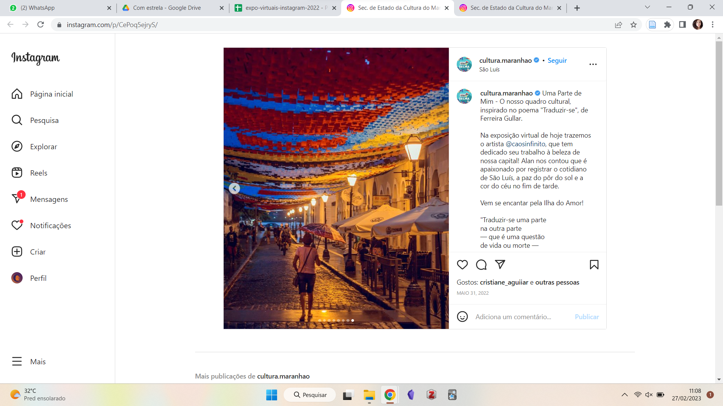
Task: Like the post with heart icon
Action: 462,265
